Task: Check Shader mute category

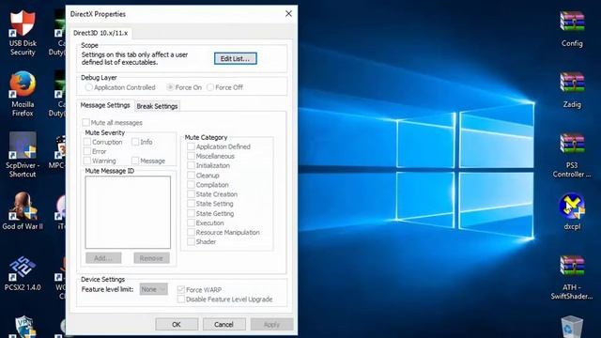Action: [x=191, y=241]
